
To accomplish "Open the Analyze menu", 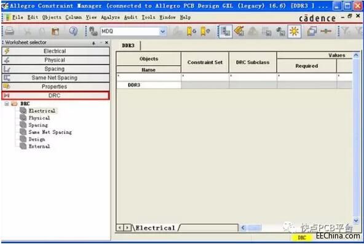I will click(110, 17).
